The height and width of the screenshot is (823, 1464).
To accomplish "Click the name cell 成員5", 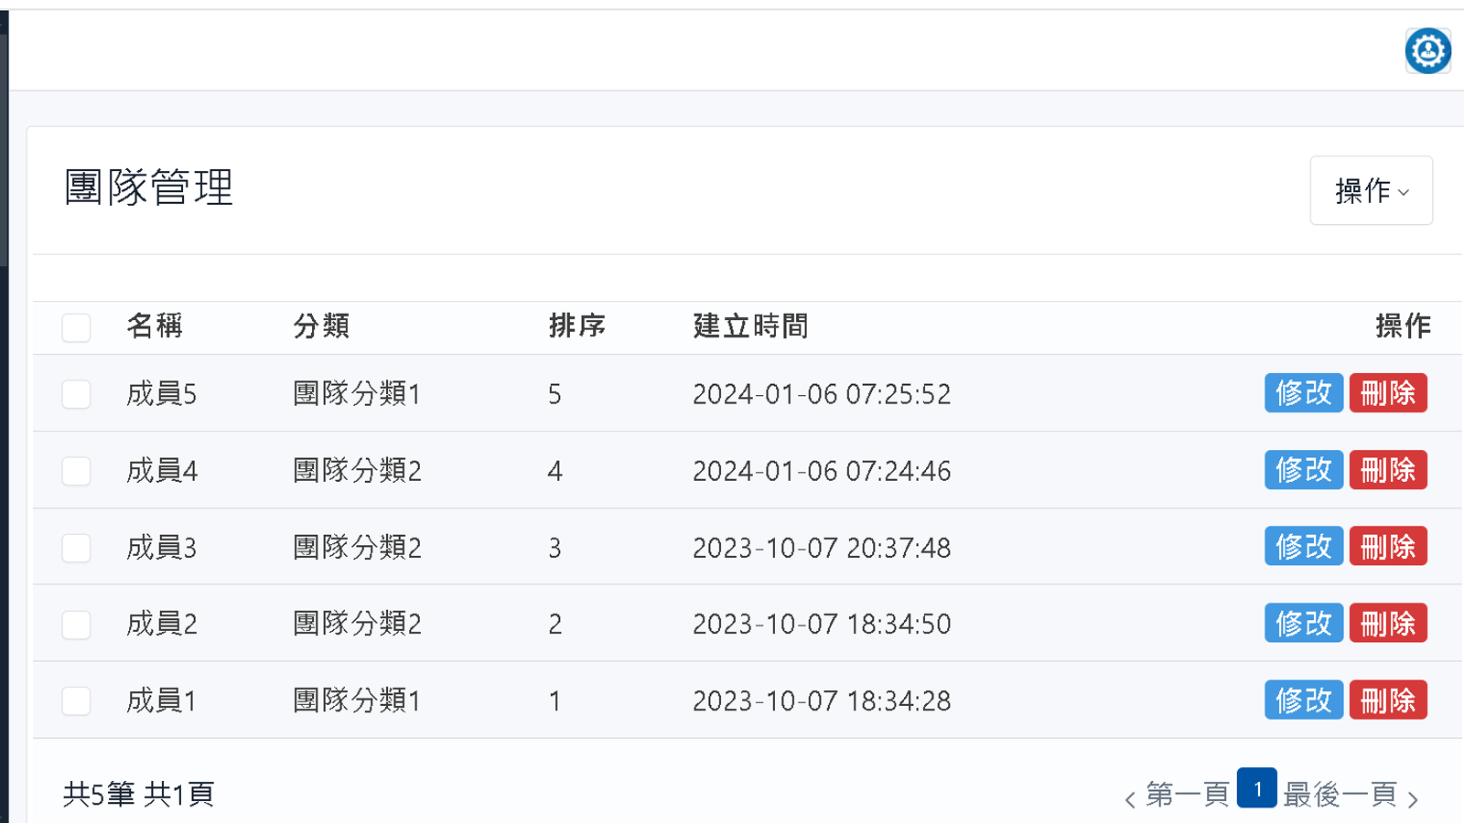I will coord(161,394).
